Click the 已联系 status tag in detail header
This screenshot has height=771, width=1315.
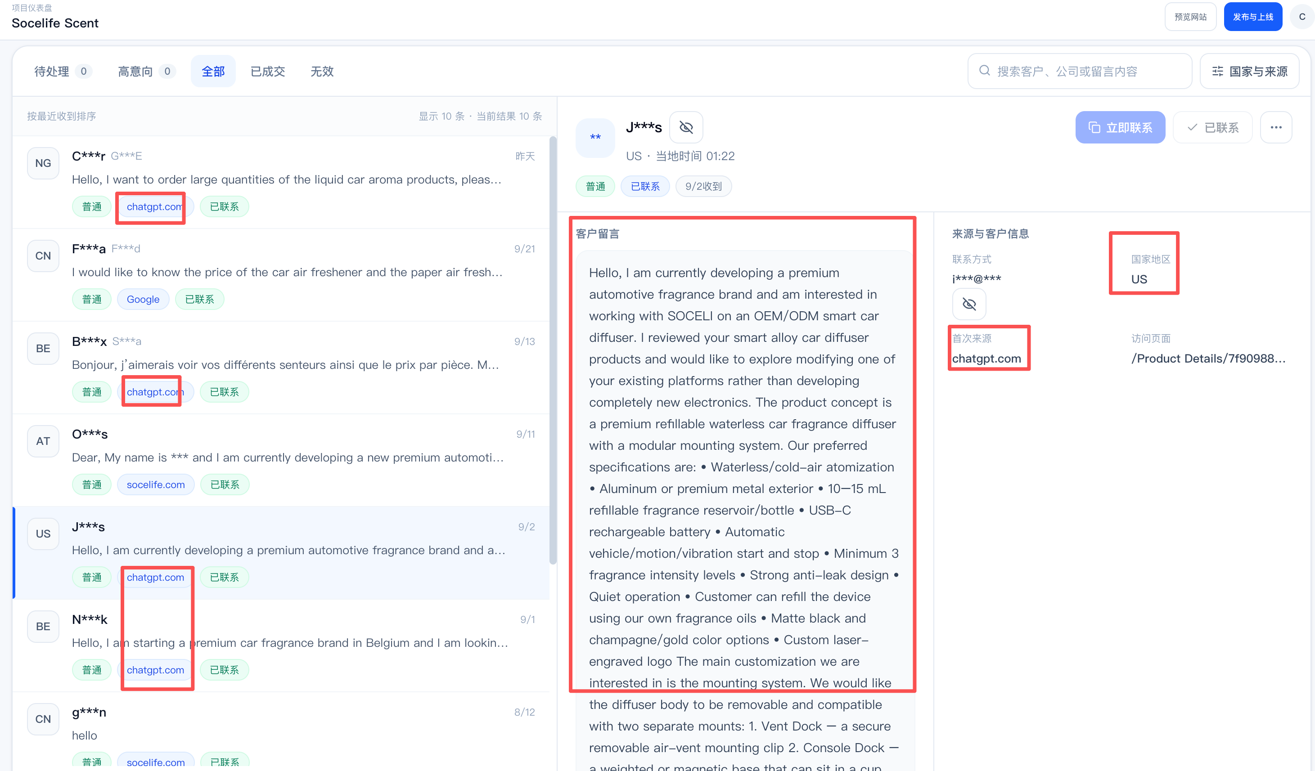(x=645, y=186)
